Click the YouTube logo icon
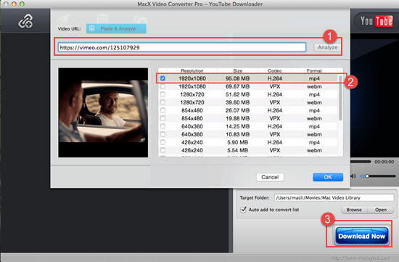 pos(376,21)
